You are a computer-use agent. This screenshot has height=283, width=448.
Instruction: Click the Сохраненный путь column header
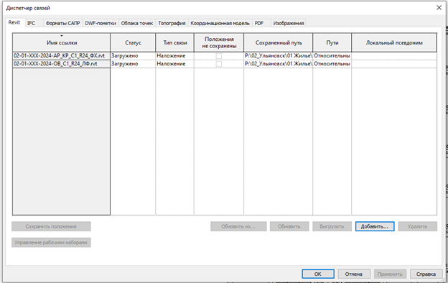pyautogui.click(x=279, y=42)
